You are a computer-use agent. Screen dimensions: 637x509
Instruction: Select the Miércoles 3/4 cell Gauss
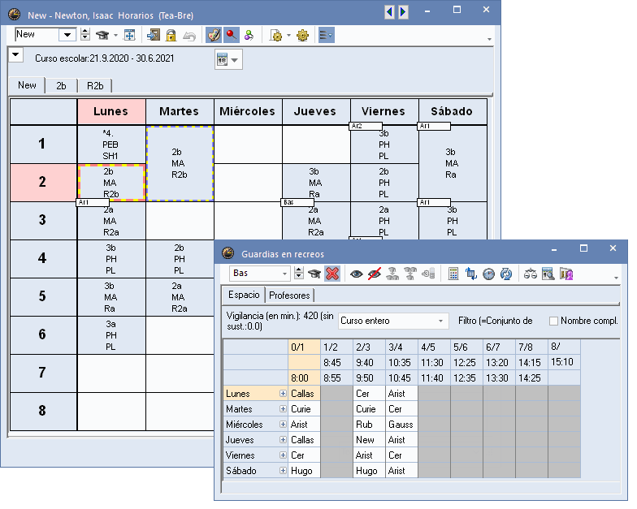point(401,424)
